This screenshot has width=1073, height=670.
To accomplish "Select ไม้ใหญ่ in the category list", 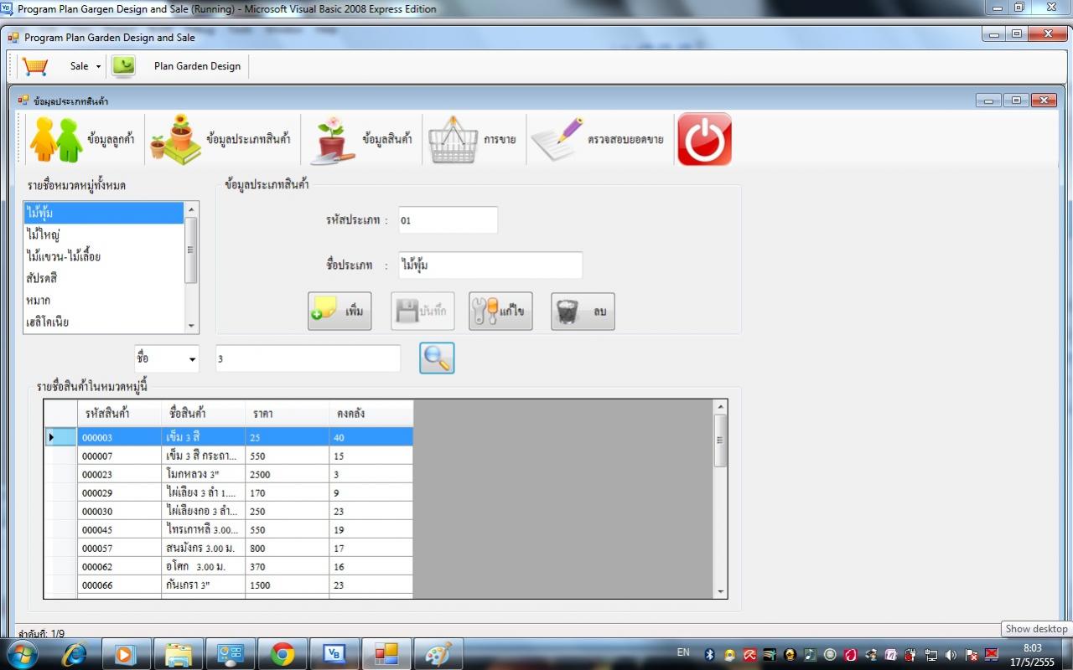I will 103,234.
